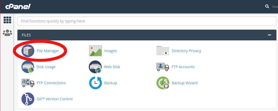
Task: Open User Manager people icon in sidebar
Action: (x=7, y=33)
